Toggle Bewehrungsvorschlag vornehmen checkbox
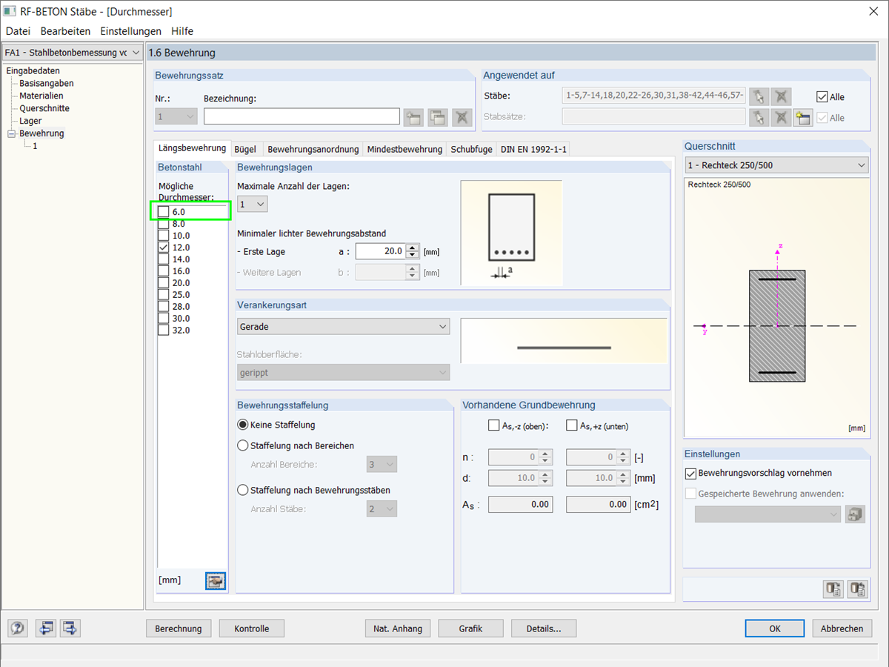Viewport: 889px width, 667px height. coord(691,473)
